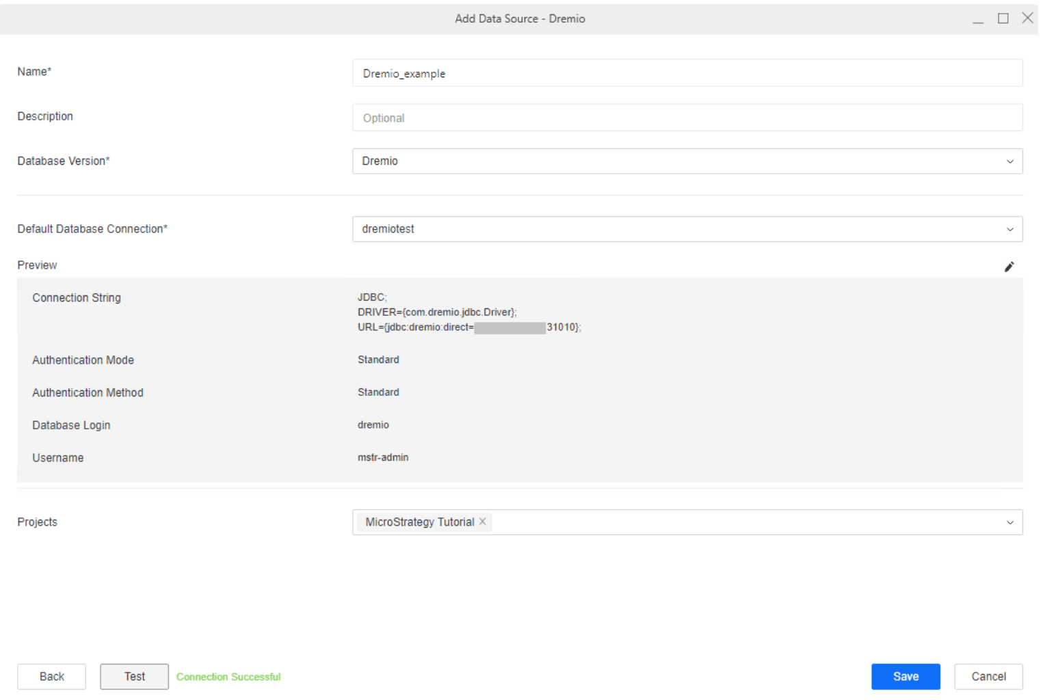
Task: Click the Connection Successful status message
Action: pyautogui.click(x=228, y=677)
